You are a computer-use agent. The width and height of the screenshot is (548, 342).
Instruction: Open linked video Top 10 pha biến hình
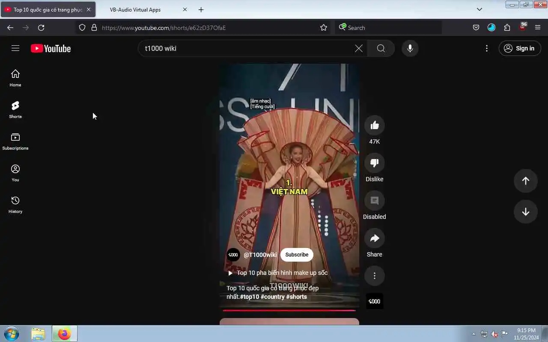pos(278,273)
